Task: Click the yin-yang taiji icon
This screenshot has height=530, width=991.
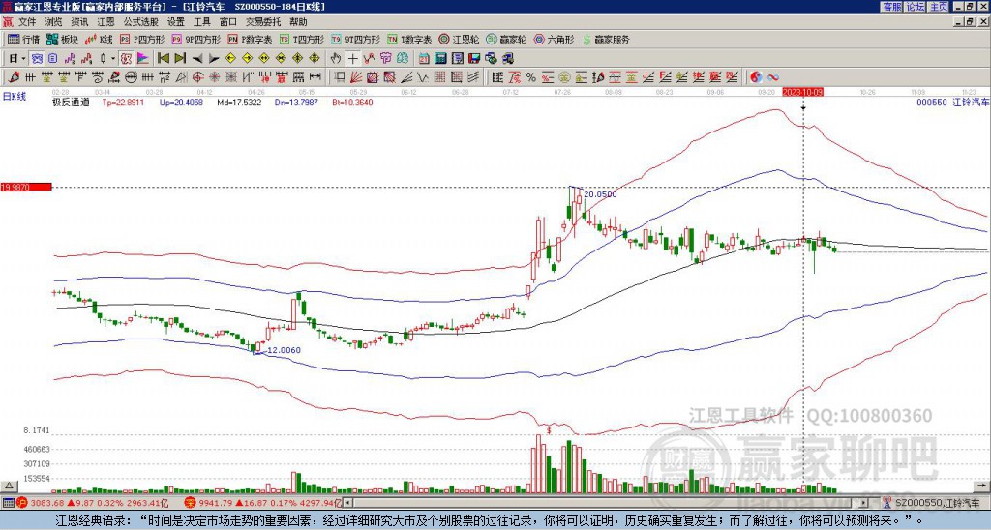Action: [756, 77]
